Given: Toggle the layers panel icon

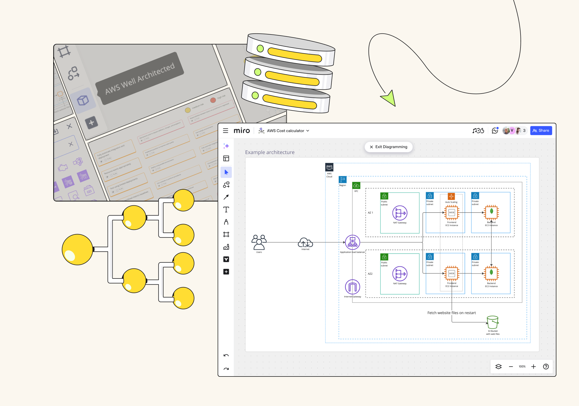Looking at the screenshot, I should coord(498,367).
